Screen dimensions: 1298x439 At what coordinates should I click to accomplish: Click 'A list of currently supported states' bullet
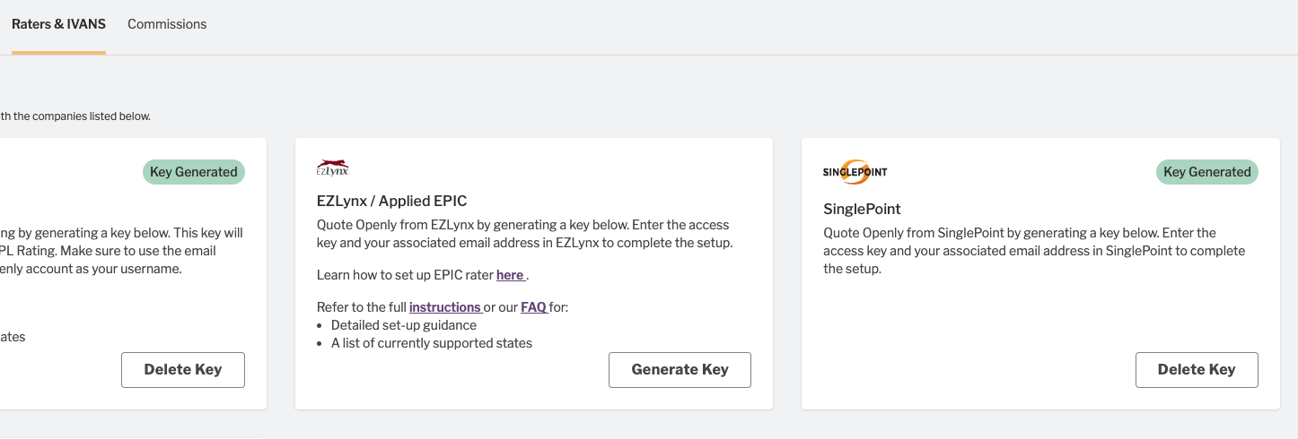pos(432,343)
